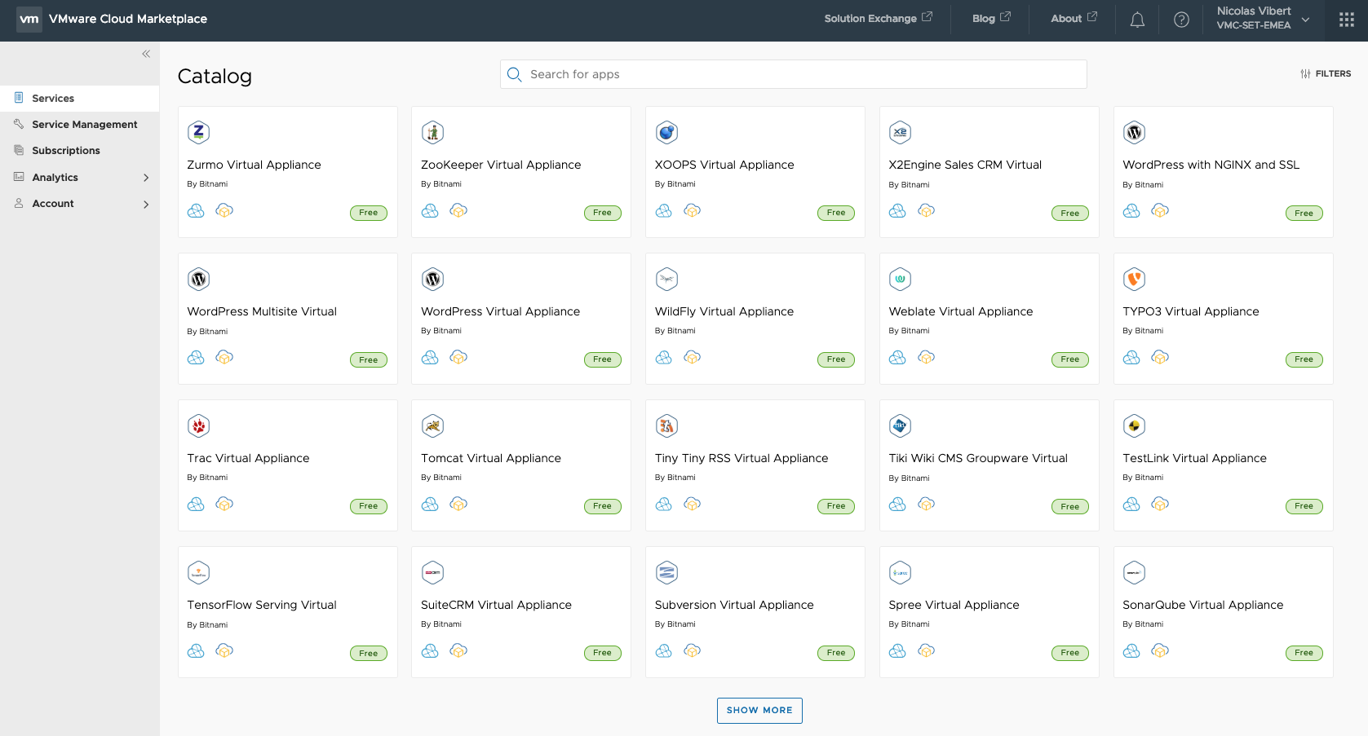Click the WildFly Virtual Appliance logo

[x=666, y=279]
